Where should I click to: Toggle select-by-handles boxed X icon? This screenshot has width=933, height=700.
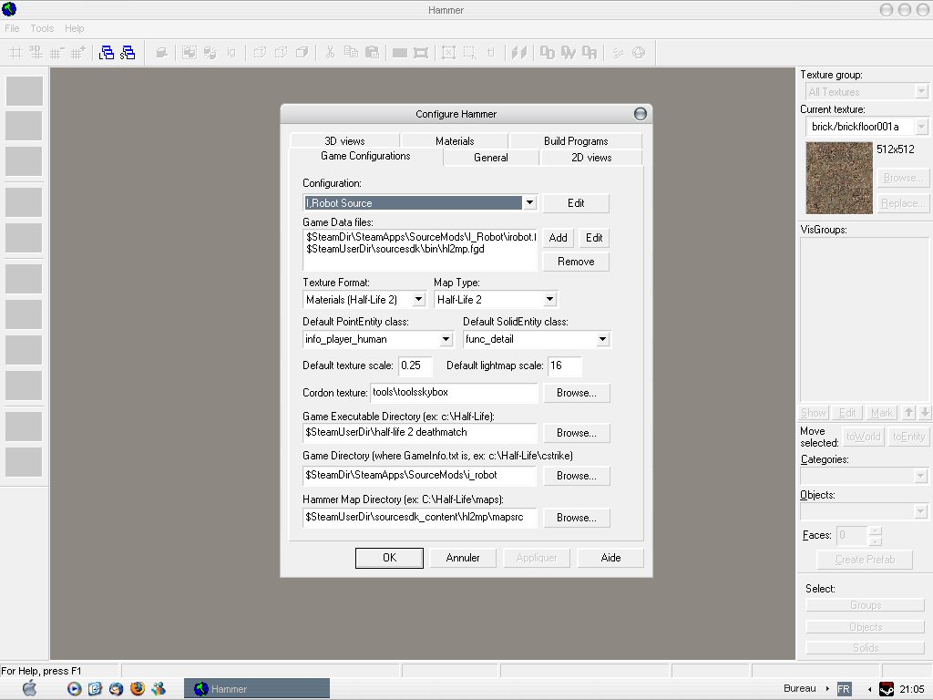448,53
